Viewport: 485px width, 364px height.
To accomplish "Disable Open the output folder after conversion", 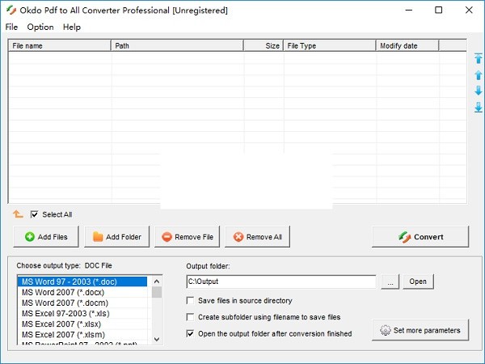I will pyautogui.click(x=191, y=333).
